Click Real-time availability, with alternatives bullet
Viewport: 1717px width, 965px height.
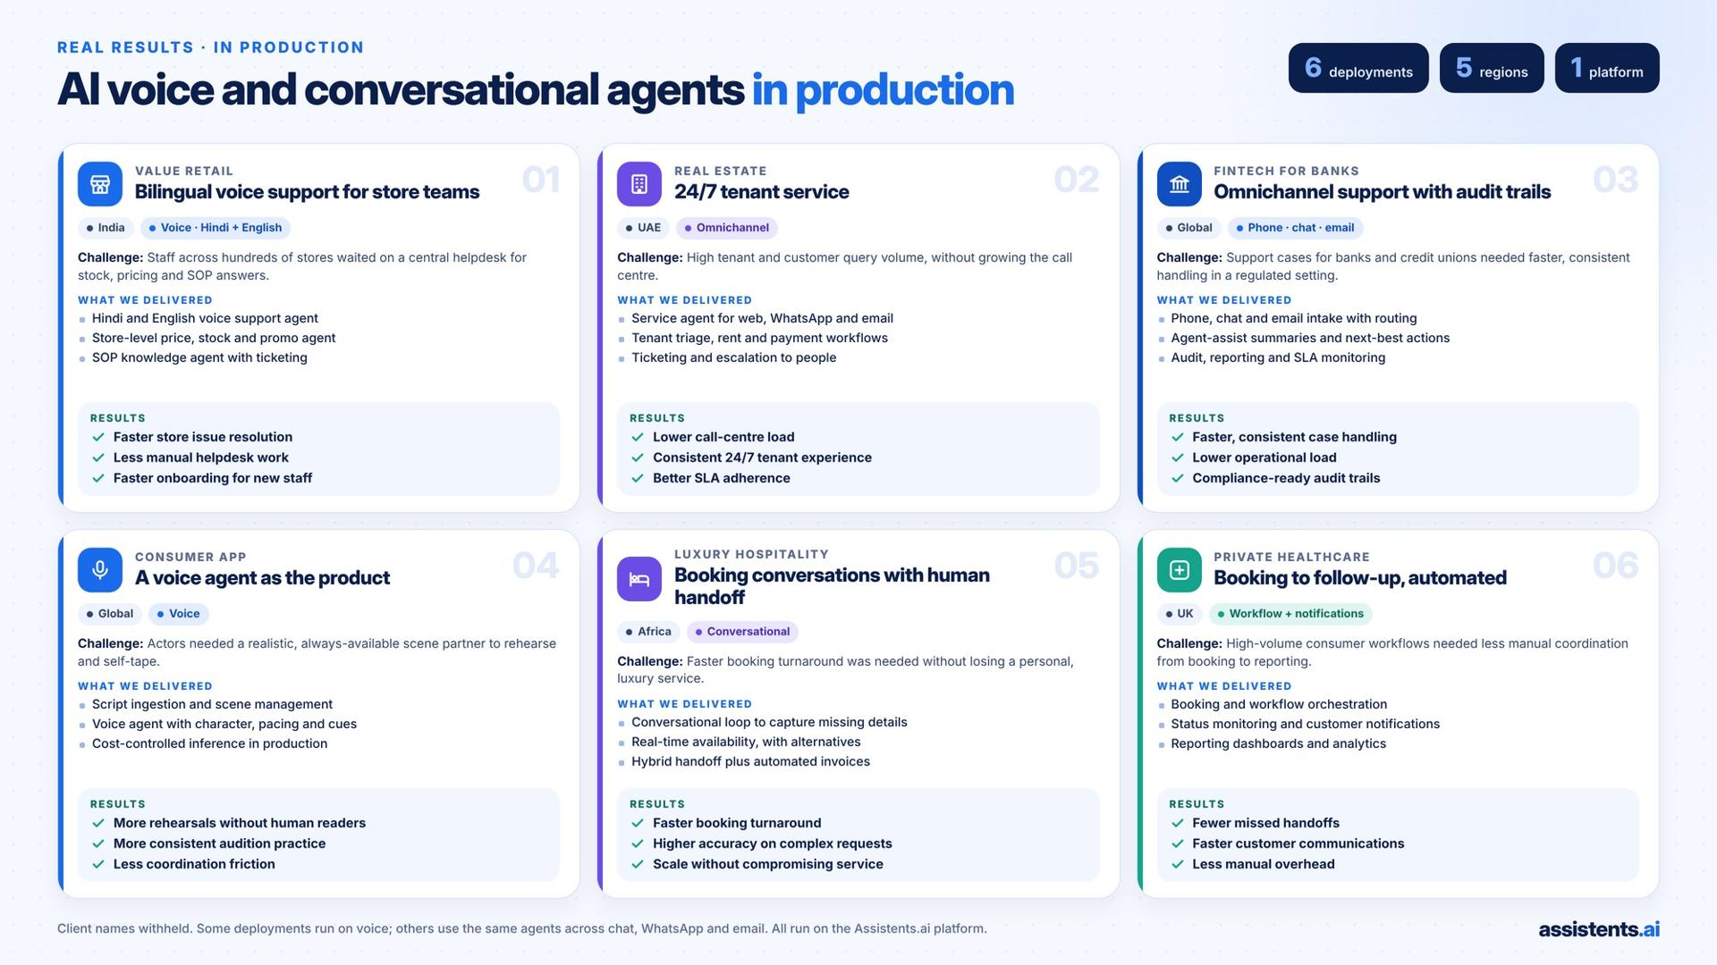[746, 742]
